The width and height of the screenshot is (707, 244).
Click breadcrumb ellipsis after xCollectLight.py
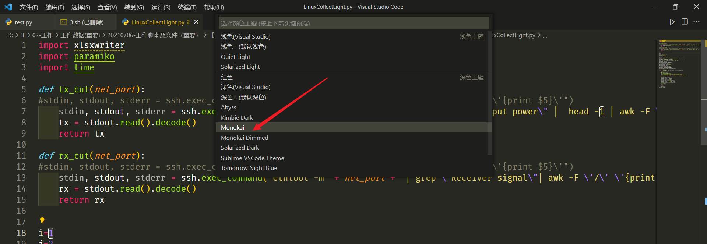545,35
